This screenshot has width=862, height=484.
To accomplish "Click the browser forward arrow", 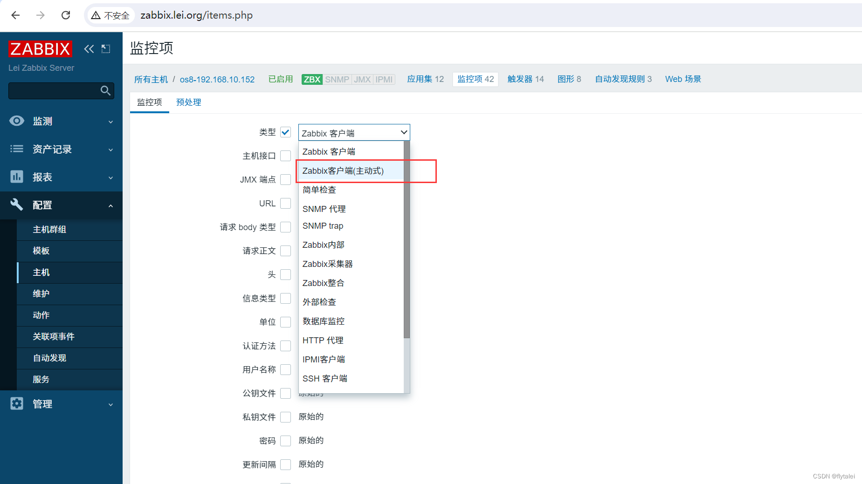I will pyautogui.click(x=41, y=15).
